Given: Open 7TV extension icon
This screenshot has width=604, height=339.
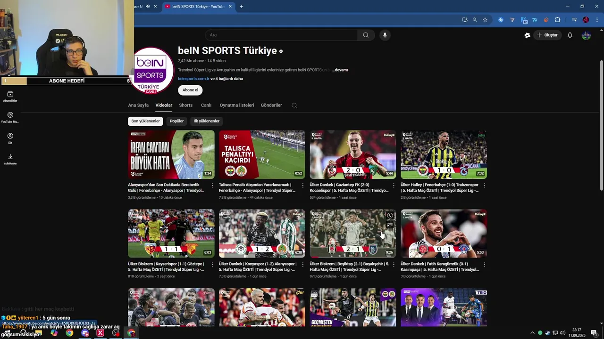Looking at the screenshot, I should 535,20.
